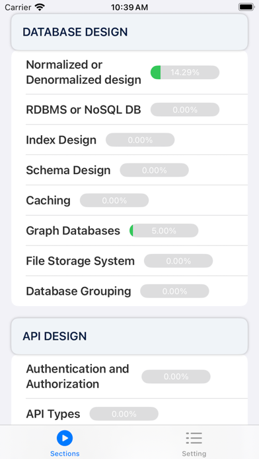
Task: Tap the Carrier label in status bar
Action: (18, 7)
